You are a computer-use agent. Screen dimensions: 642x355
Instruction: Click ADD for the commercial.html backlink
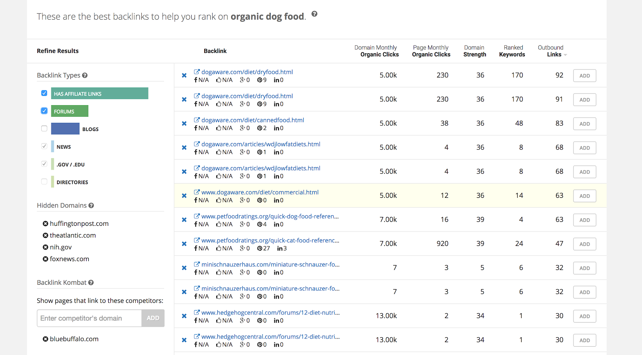585,196
